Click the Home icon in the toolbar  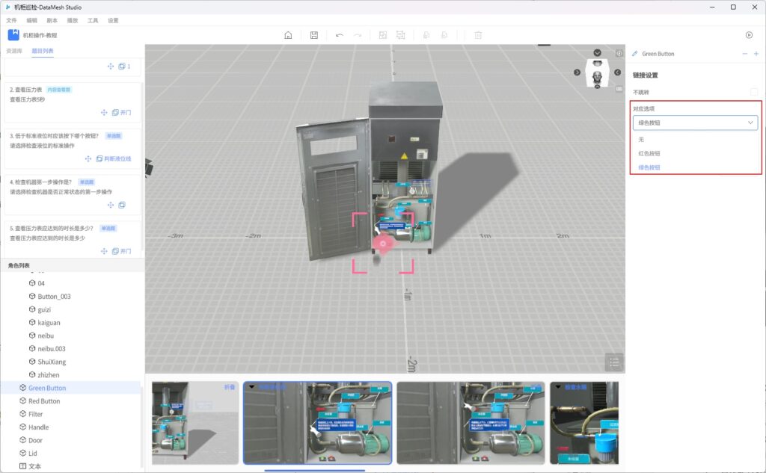point(288,35)
